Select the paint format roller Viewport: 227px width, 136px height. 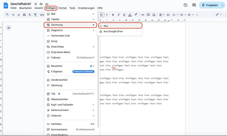(35, 15)
